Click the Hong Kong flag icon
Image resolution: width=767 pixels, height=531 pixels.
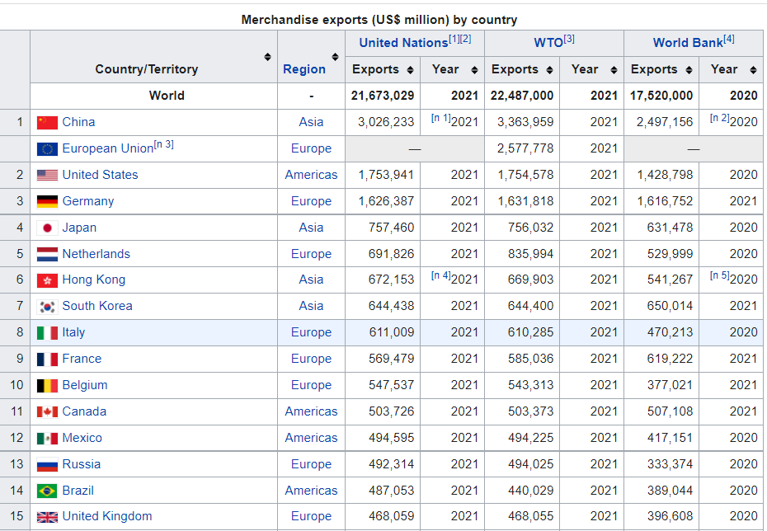pyautogui.click(x=47, y=280)
